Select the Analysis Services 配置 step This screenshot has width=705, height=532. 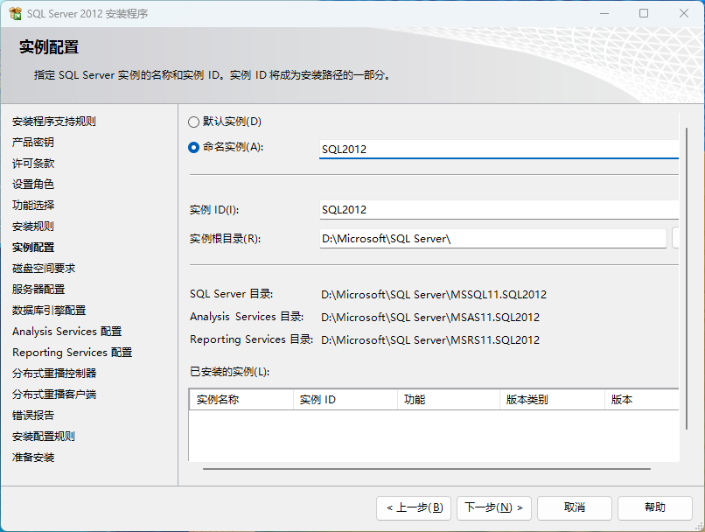(67, 332)
